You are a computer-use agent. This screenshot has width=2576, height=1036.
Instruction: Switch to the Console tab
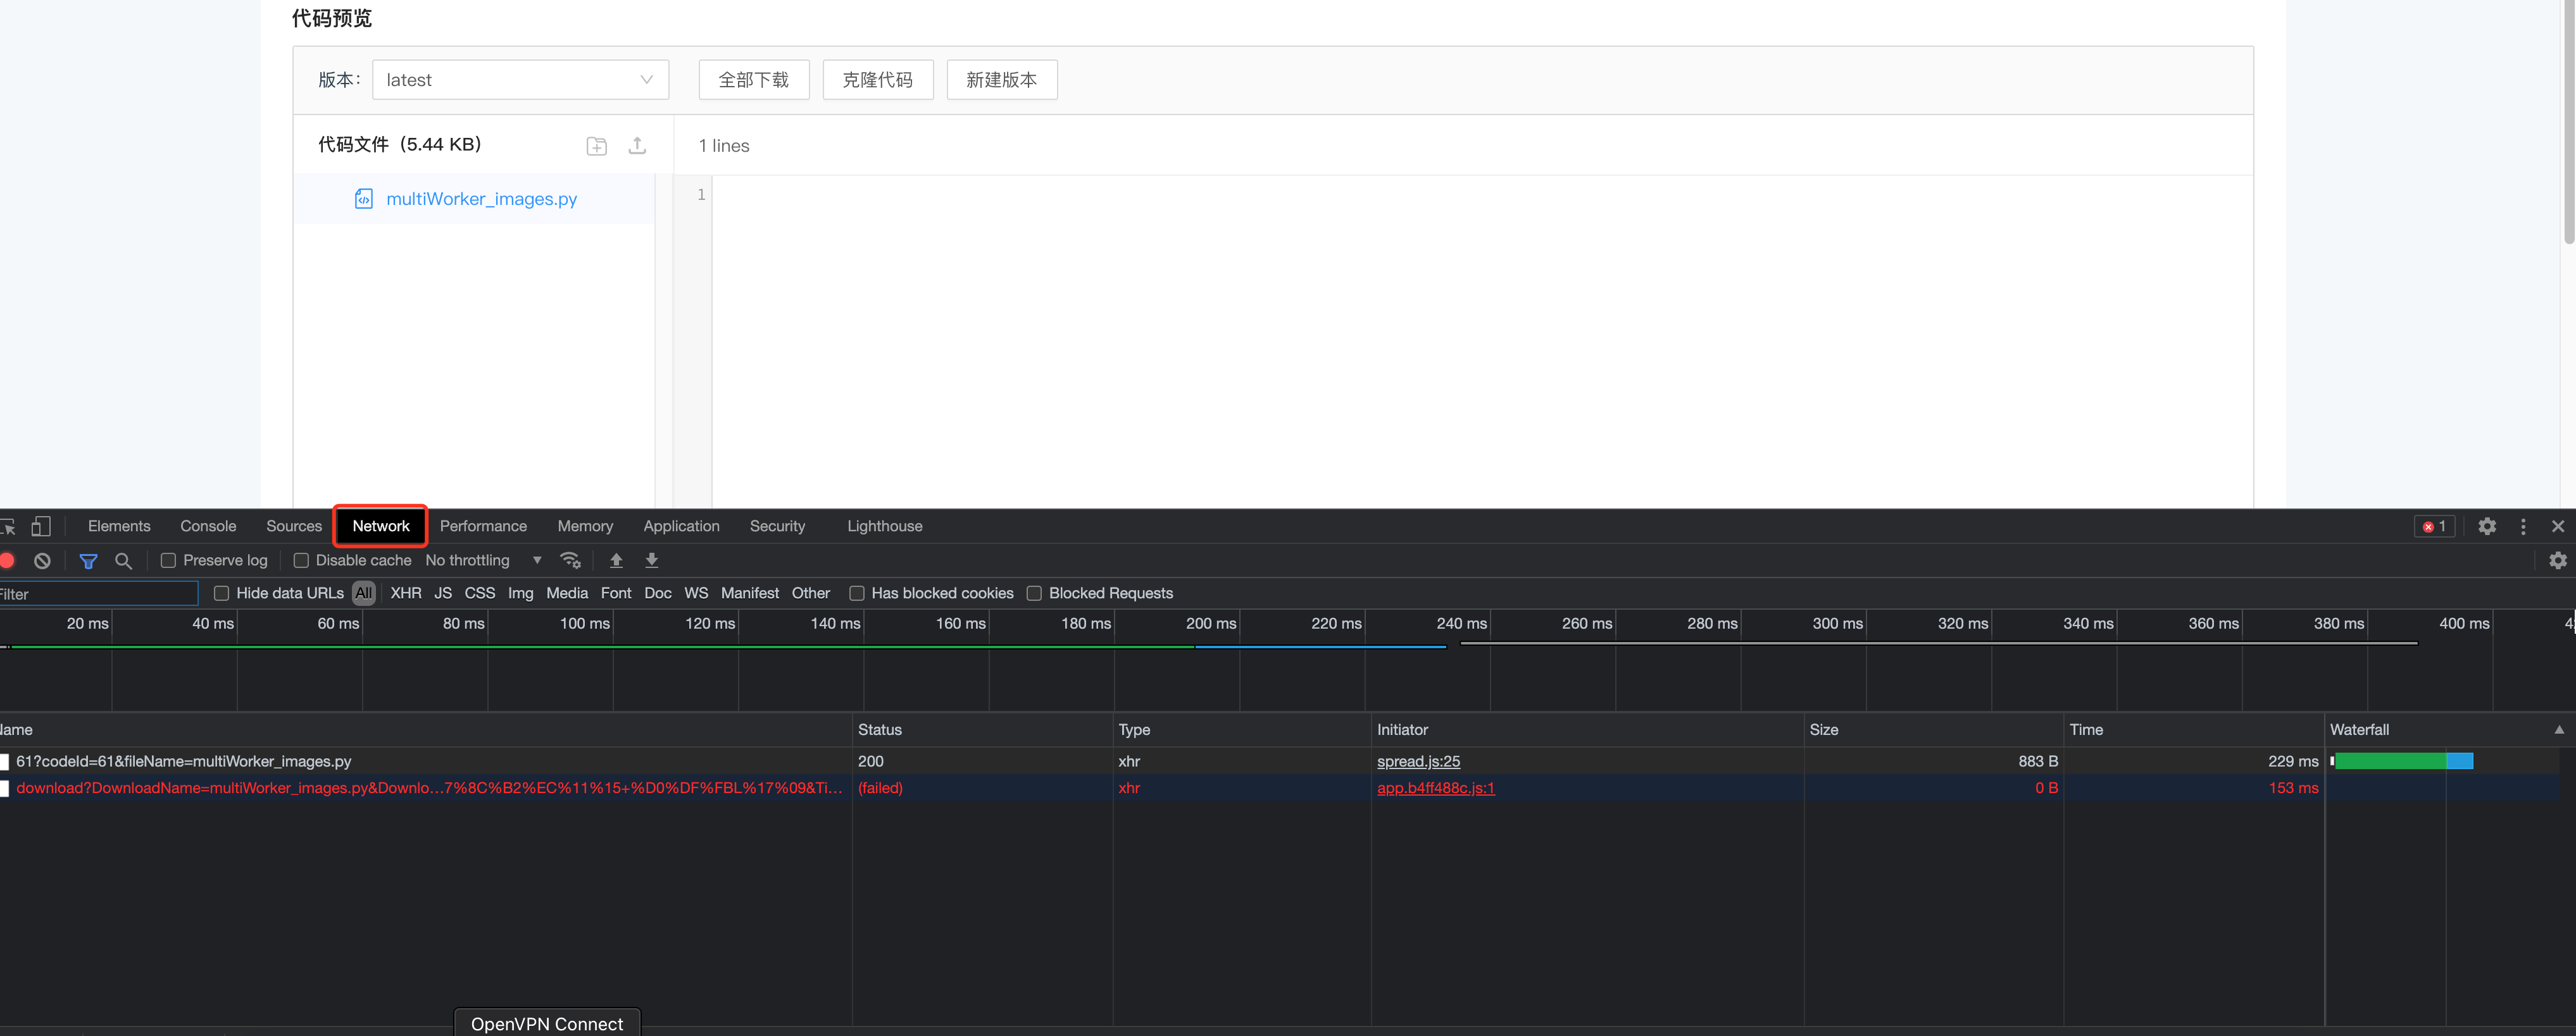coord(208,526)
